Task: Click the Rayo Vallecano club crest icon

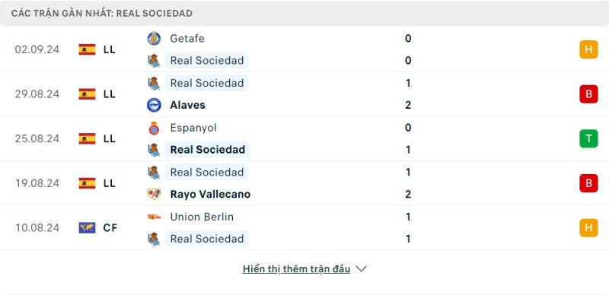Action: click(154, 194)
